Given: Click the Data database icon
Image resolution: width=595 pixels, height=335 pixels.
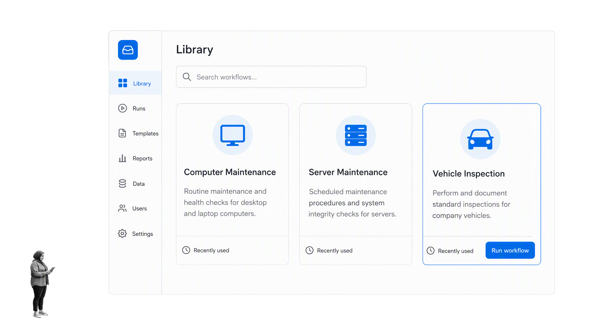Looking at the screenshot, I should tap(122, 183).
